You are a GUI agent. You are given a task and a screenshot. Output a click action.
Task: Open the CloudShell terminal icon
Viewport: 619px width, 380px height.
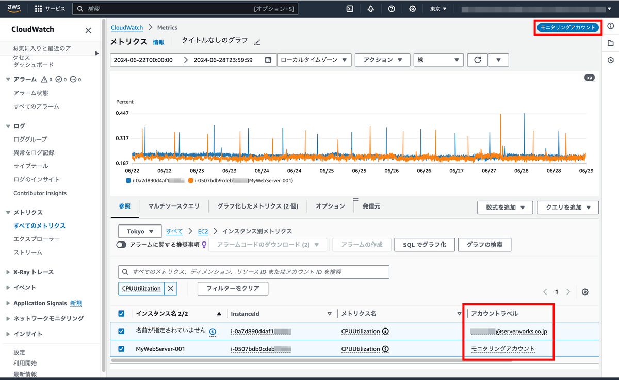pos(350,9)
